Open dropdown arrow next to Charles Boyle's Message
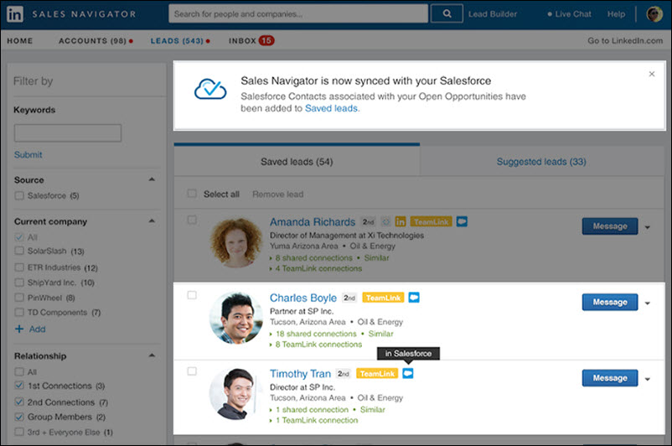The width and height of the screenshot is (672, 446). coord(648,303)
